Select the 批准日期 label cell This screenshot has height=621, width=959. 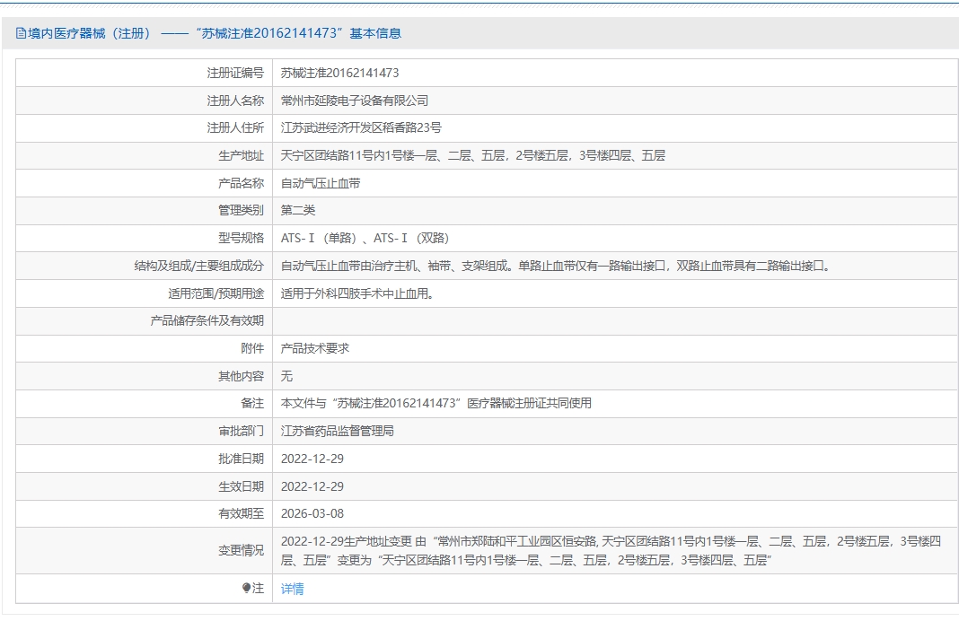click(145, 459)
